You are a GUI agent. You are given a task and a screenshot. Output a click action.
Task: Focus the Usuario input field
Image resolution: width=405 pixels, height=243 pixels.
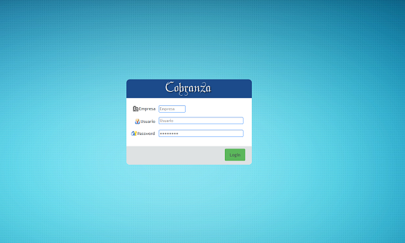[x=201, y=121]
